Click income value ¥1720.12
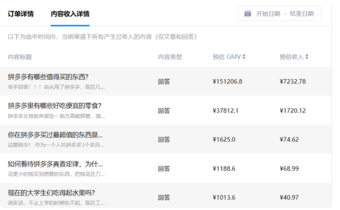340x210 pixels. tap(293, 111)
